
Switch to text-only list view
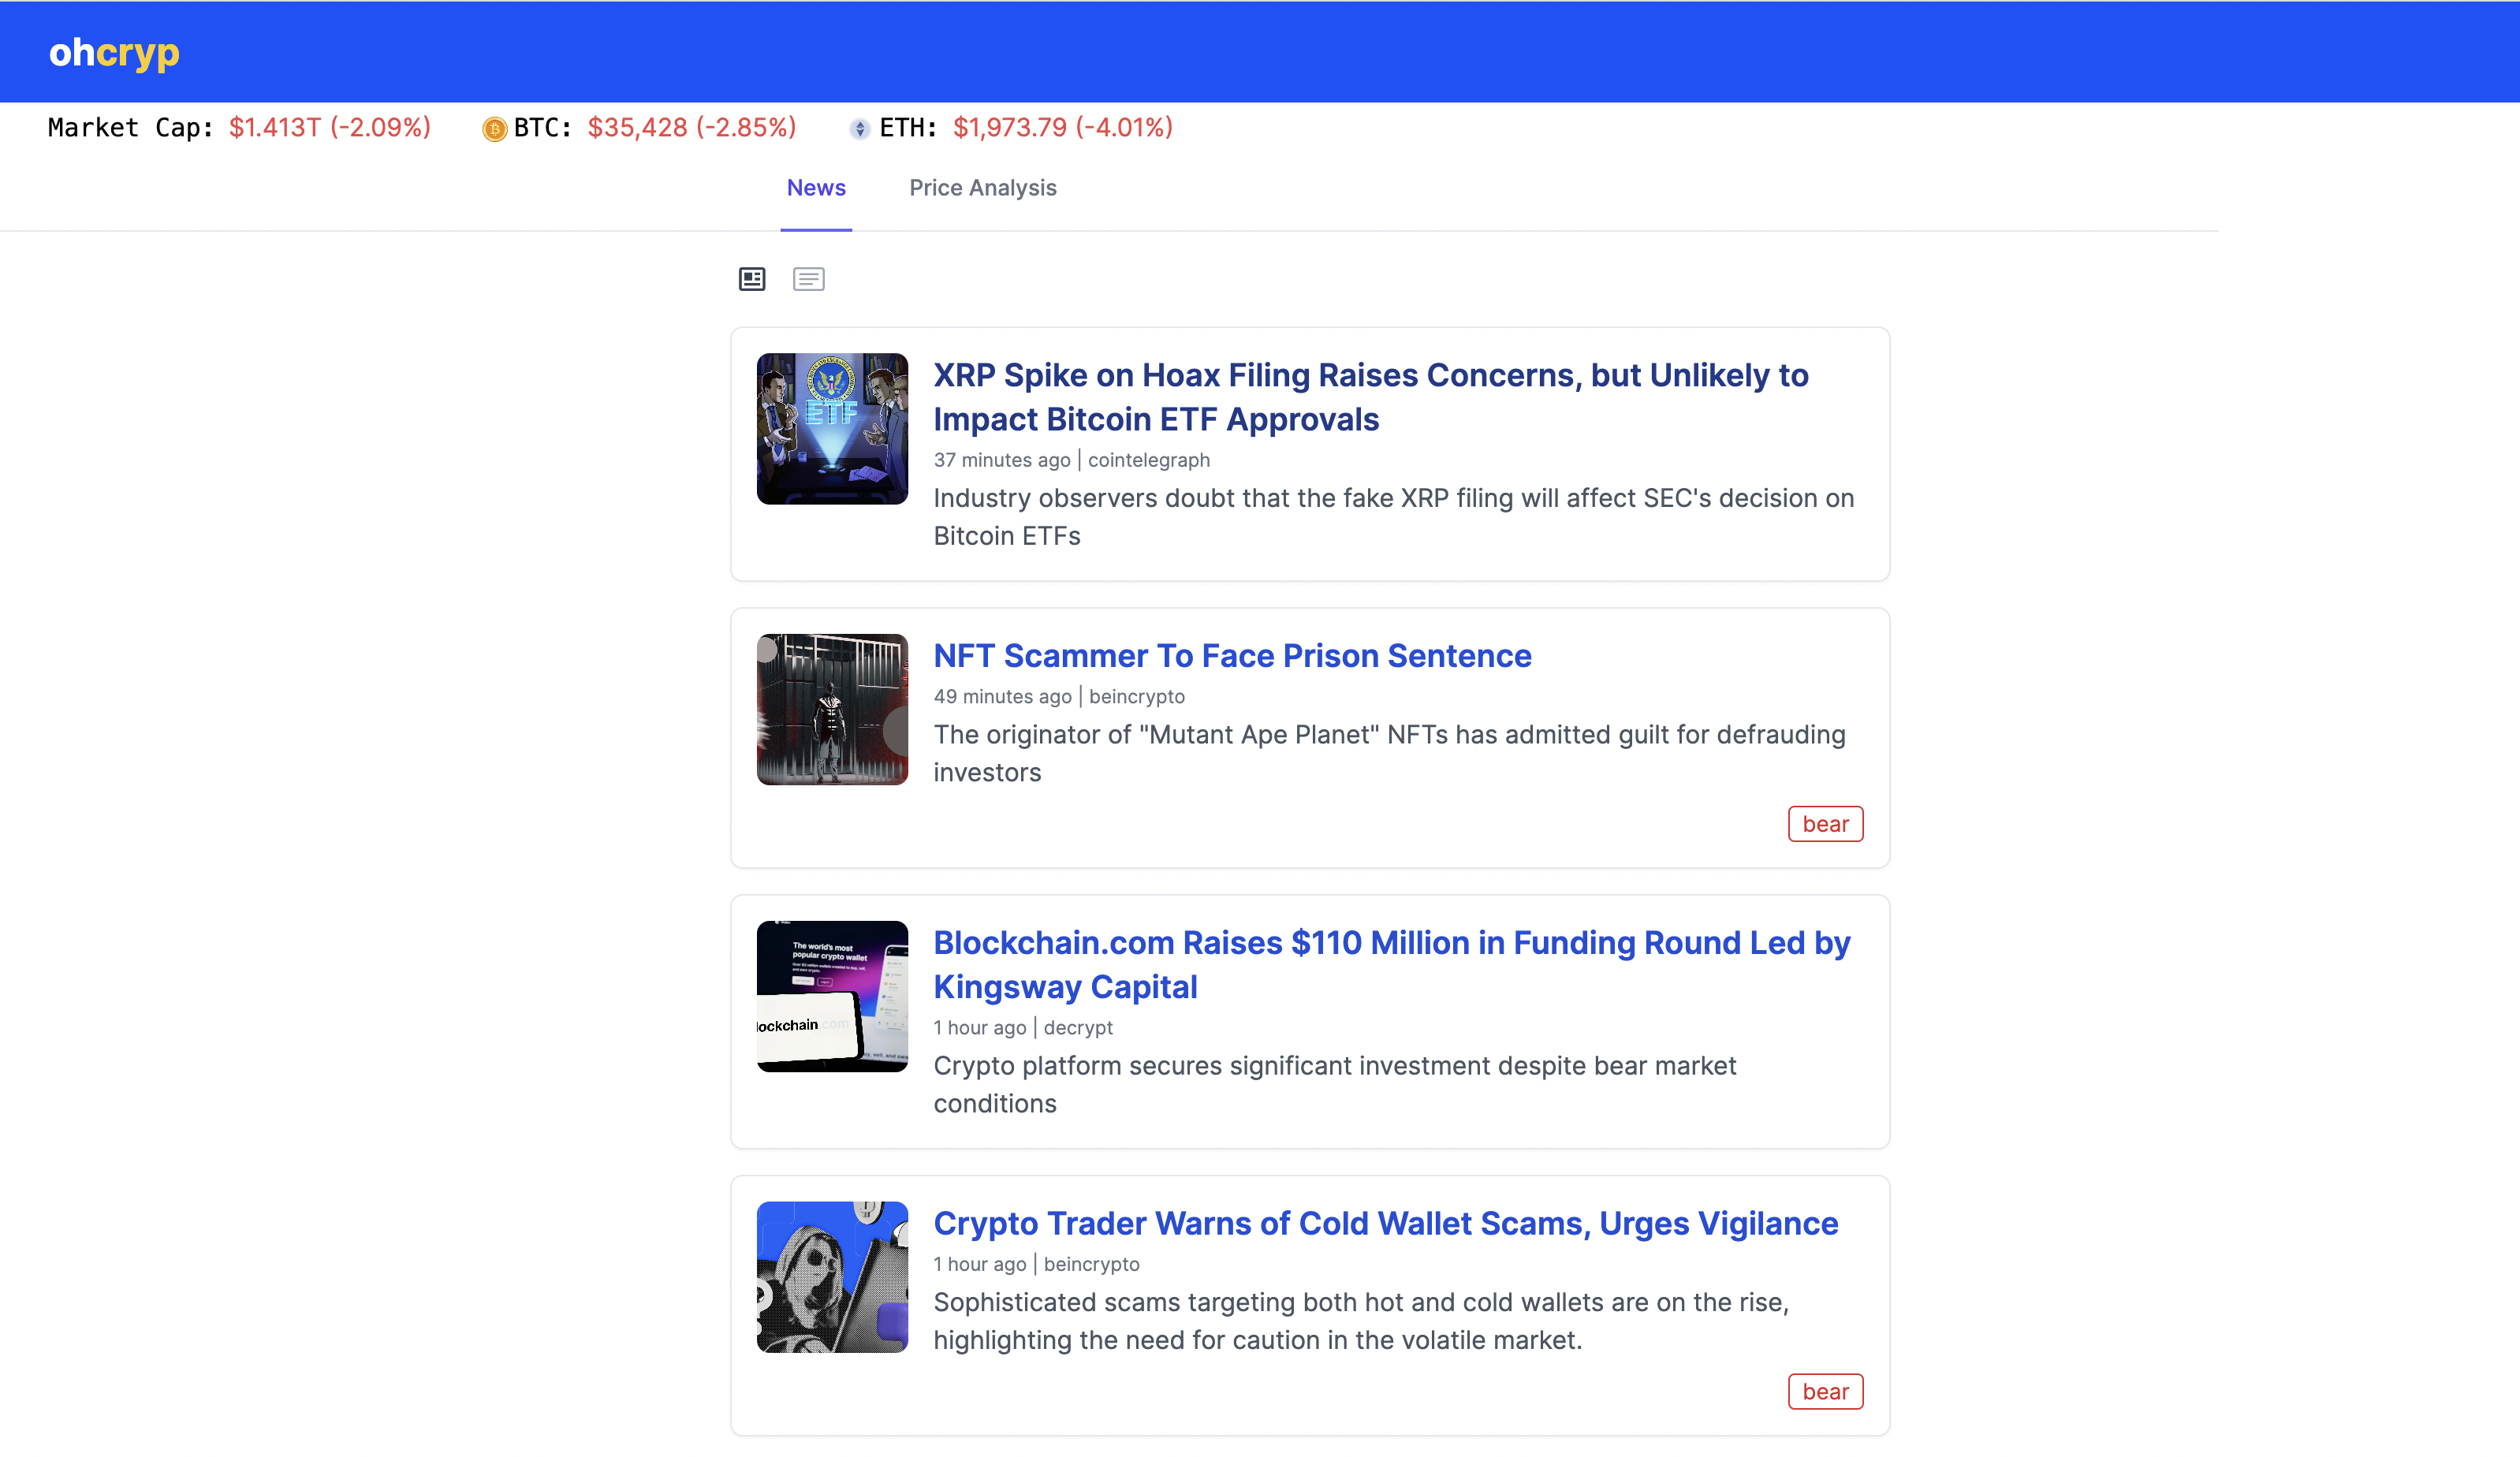[x=809, y=279]
